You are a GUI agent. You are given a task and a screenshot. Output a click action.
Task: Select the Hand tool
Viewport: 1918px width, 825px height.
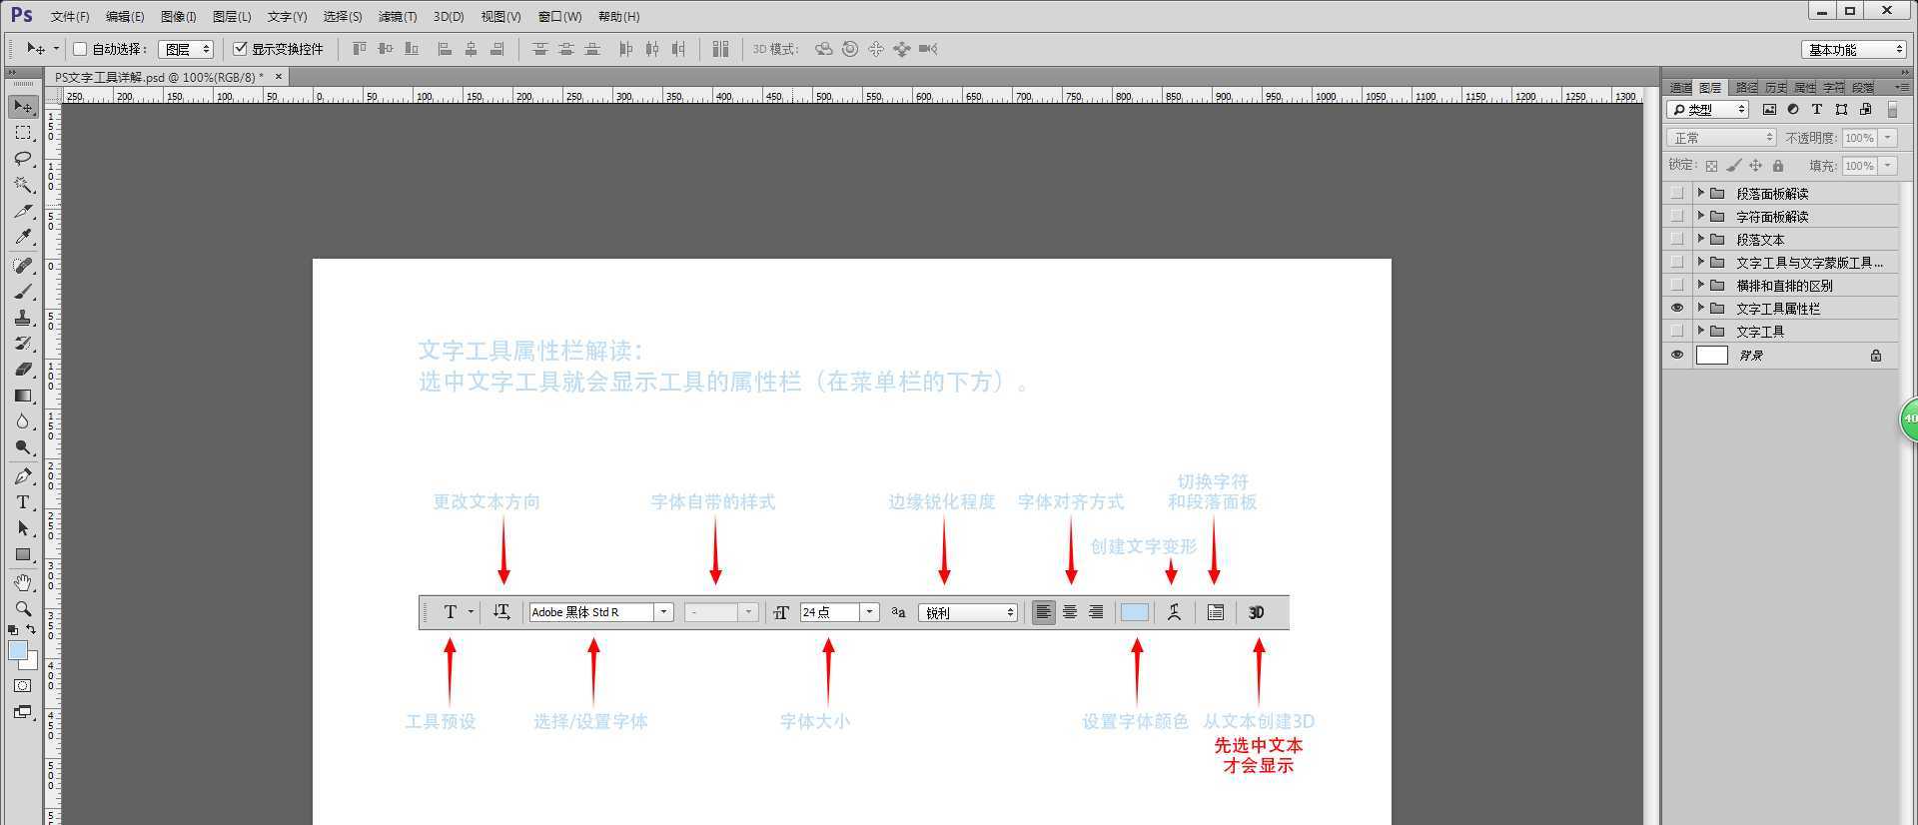[x=23, y=582]
